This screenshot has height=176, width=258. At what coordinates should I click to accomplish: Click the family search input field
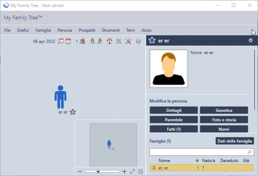tap(202, 152)
